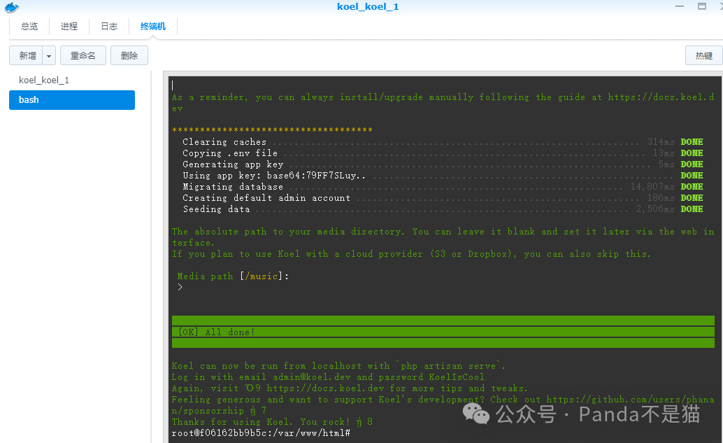Click the '14,807ms' duration value
Image resolution: width=723 pixels, height=443 pixels.
coord(652,186)
